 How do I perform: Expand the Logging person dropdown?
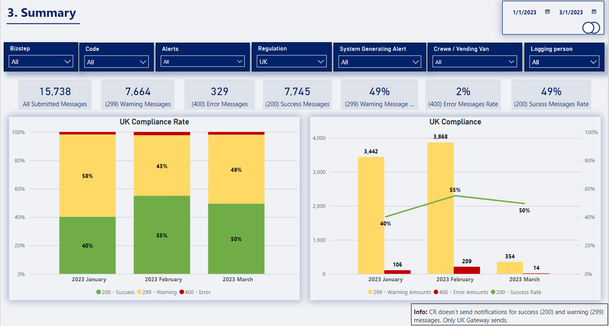tap(564, 62)
